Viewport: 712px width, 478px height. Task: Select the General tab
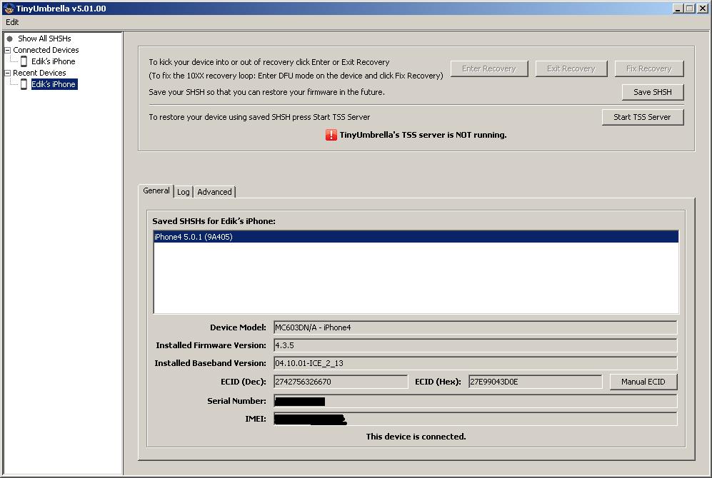point(156,190)
